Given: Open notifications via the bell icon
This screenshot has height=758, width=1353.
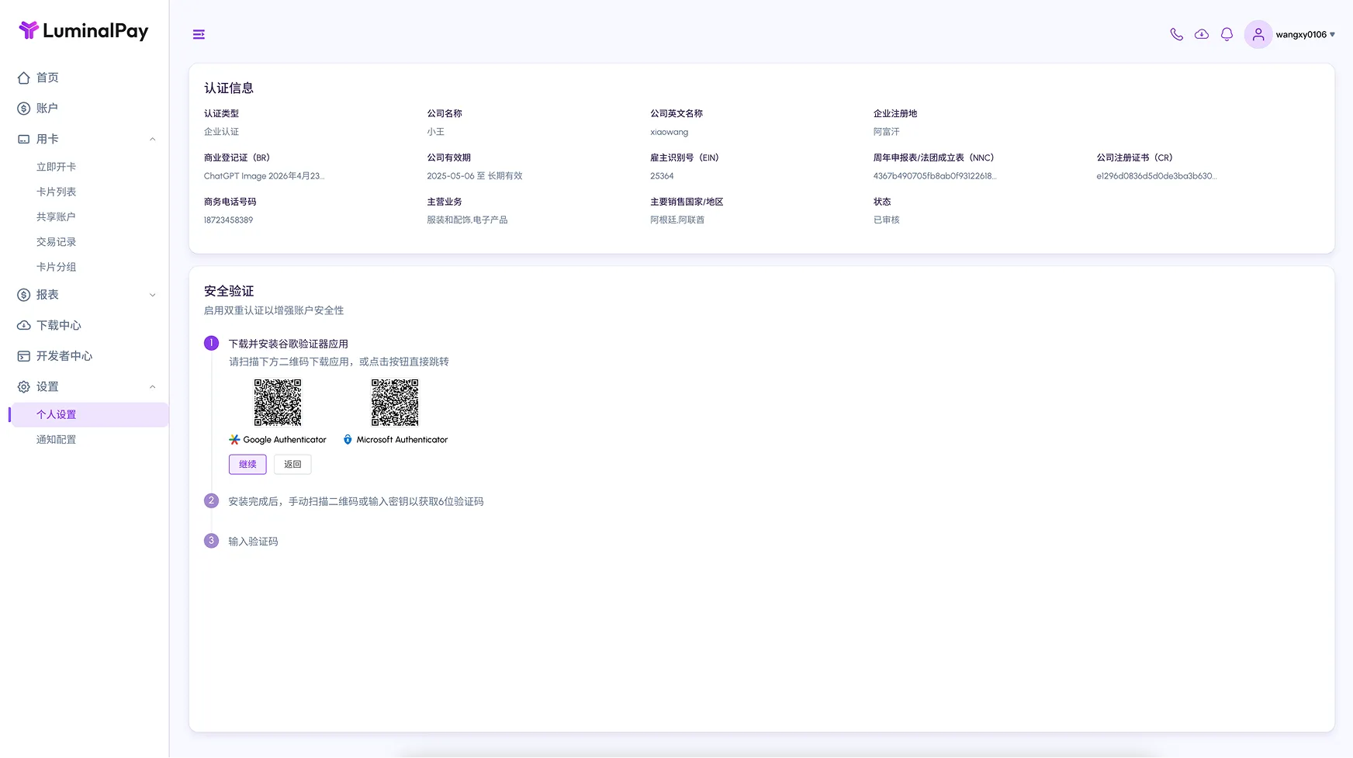Looking at the screenshot, I should [x=1227, y=34].
